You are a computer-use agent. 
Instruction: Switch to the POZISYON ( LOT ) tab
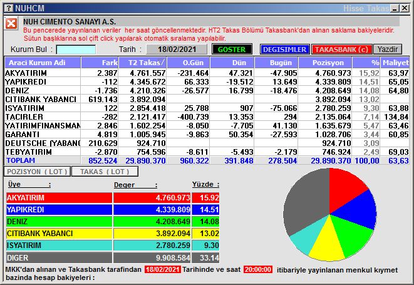(x=36, y=171)
